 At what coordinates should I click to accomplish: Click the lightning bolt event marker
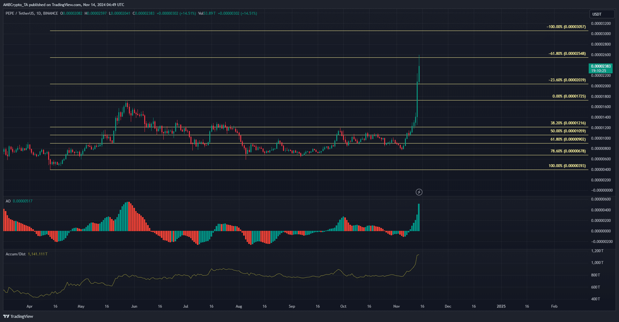[x=419, y=192]
